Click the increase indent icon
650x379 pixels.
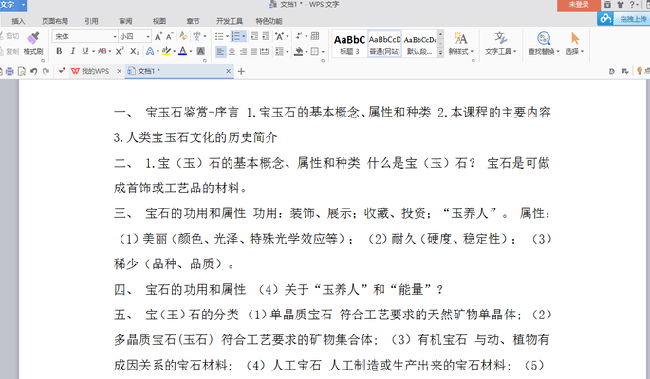click(266, 36)
